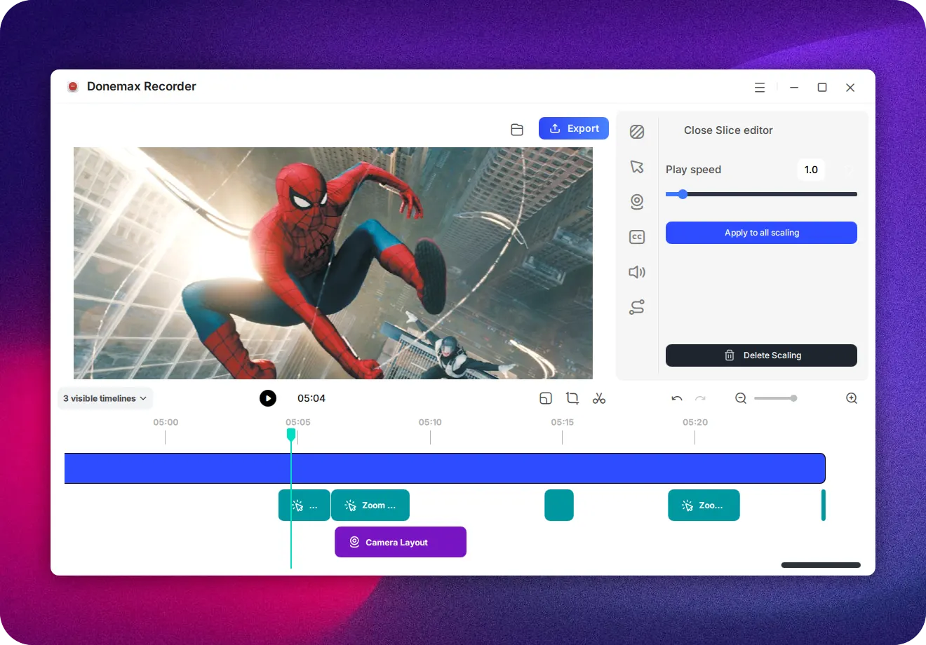Open the background settings striped-circle icon
926x645 pixels.
point(637,132)
